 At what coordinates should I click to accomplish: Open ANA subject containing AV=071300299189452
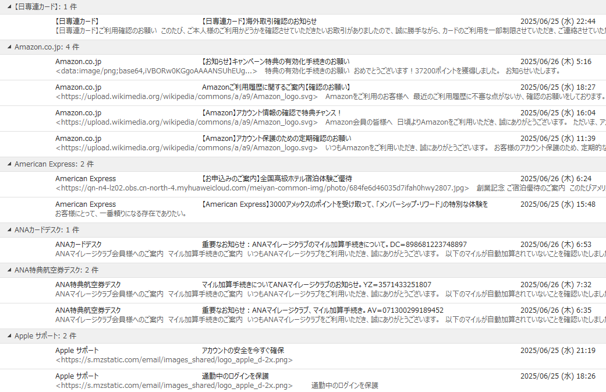pos(323,310)
